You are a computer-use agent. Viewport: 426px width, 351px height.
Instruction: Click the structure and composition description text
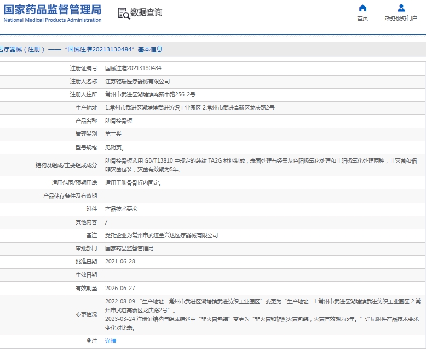(x=261, y=165)
